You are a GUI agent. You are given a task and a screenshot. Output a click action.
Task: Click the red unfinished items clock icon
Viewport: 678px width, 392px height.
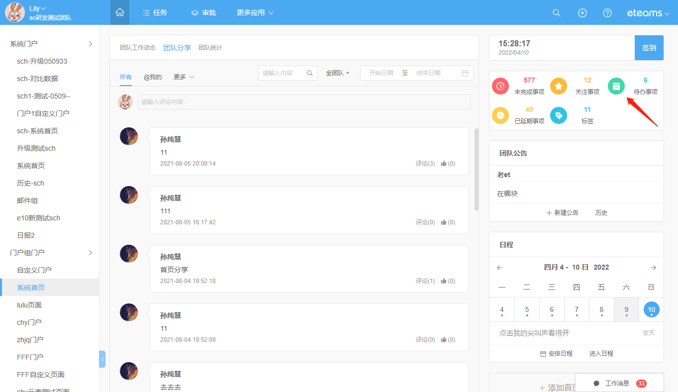pyautogui.click(x=500, y=86)
